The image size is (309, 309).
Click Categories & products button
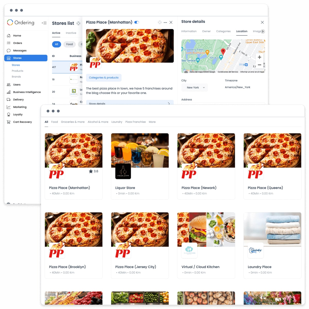click(104, 78)
